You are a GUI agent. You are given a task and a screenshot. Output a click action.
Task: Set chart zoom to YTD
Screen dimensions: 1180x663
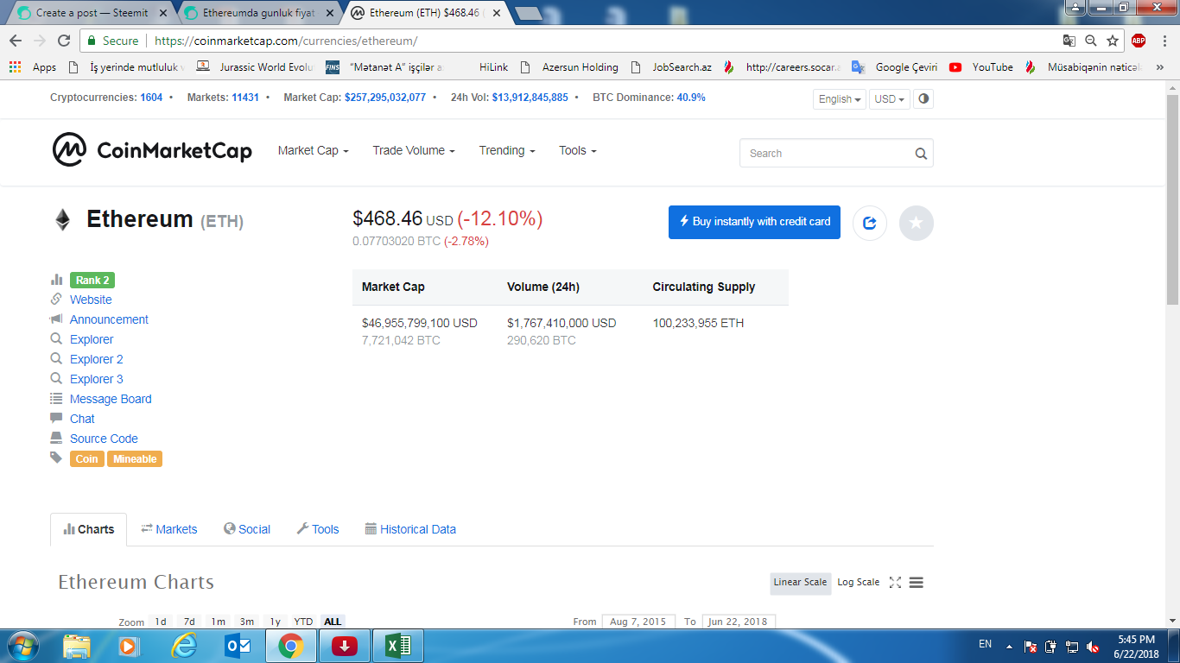click(303, 622)
